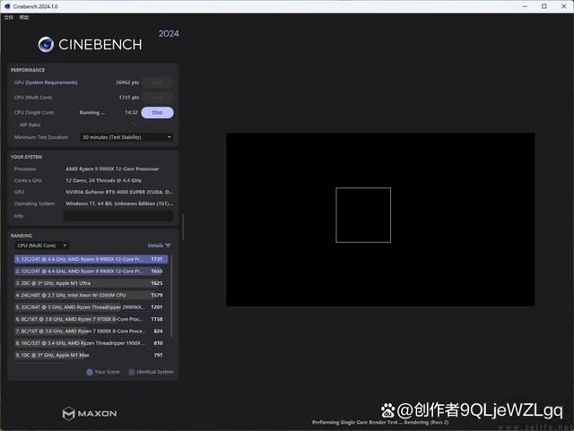
Task: Close the Cinebench window
Action: click(564, 6)
